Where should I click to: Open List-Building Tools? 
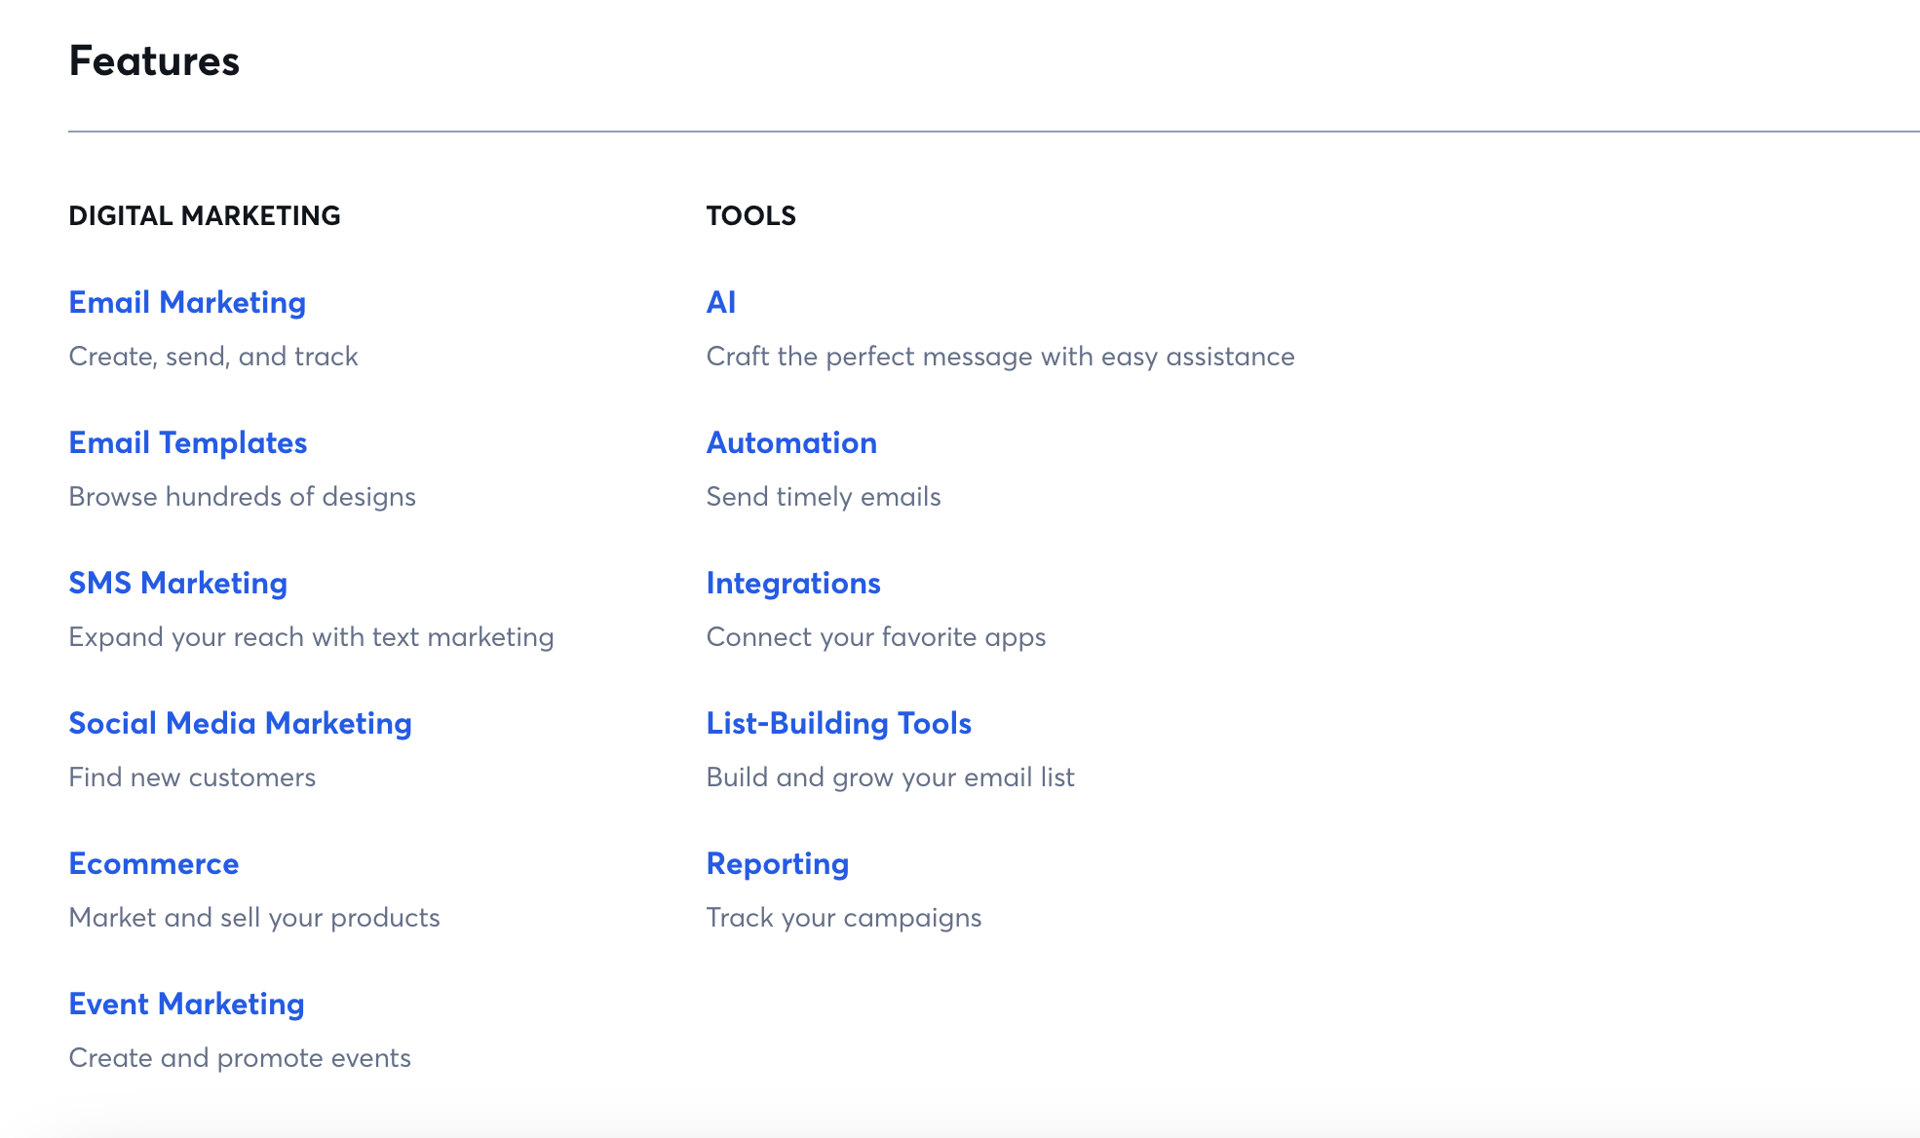(x=838, y=723)
